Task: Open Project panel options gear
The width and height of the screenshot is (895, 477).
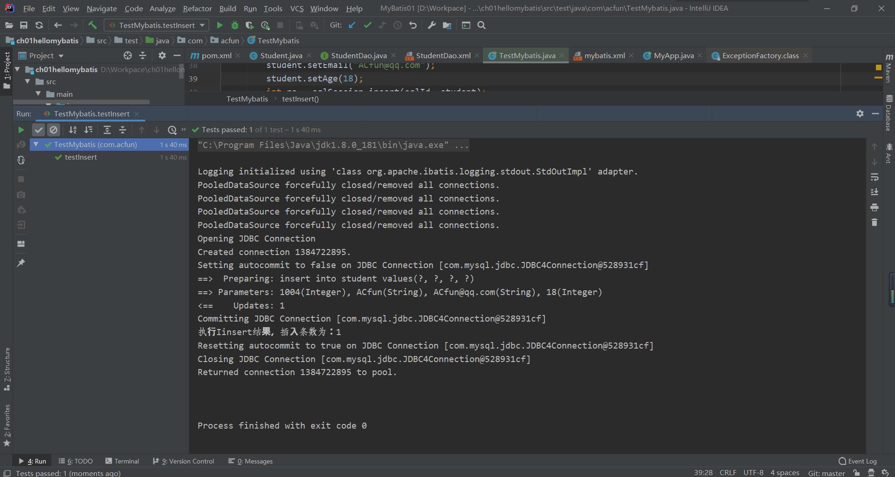Action: pos(162,55)
